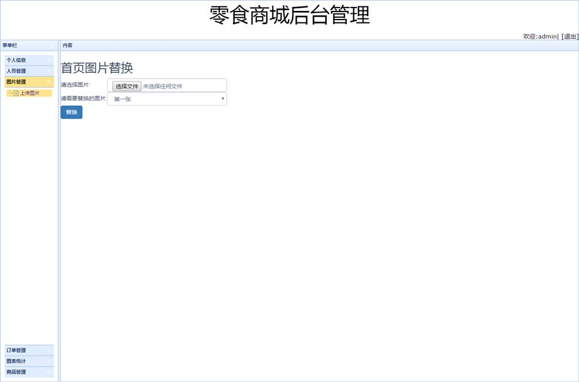The height and width of the screenshot is (382, 579).
Task: Open the 订单管理 accordion section
Action: [16, 350]
